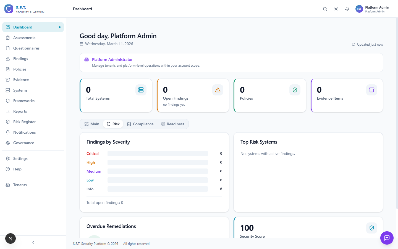
Task: Click the Open Findings warning icon
Action: tap(218, 90)
